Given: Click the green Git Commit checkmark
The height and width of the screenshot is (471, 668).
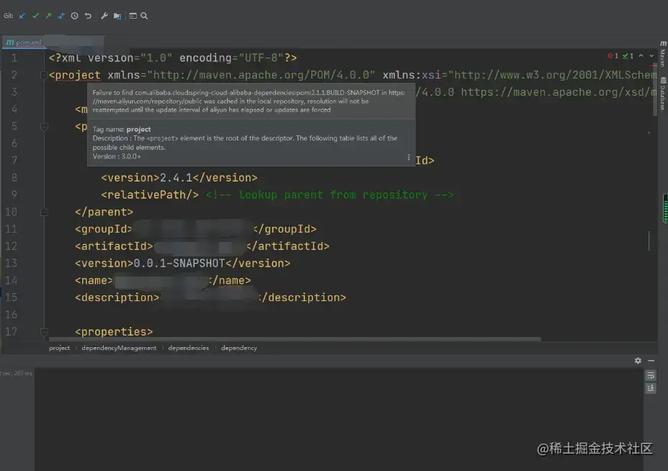Looking at the screenshot, I should pyautogui.click(x=36, y=16).
